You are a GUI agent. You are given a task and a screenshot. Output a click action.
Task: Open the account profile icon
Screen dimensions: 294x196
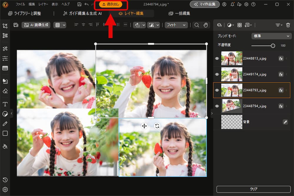pyautogui.click(x=224, y=4)
